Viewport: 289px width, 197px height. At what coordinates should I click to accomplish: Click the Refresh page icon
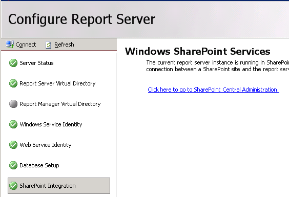point(48,45)
